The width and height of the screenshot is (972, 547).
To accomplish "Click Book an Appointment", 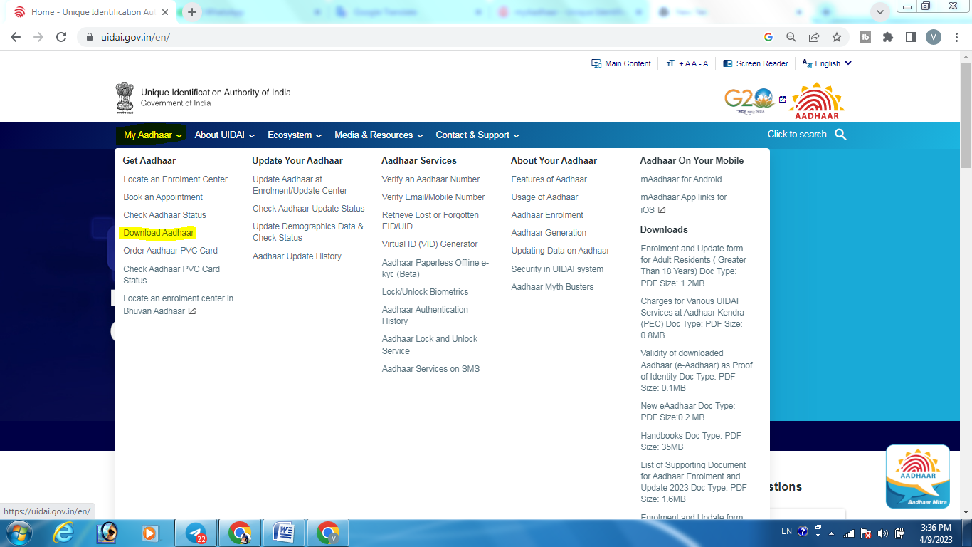I will point(163,197).
